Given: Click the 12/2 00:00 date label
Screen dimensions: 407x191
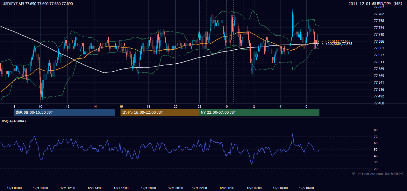Looking at the screenshot, I should tap(227, 188).
